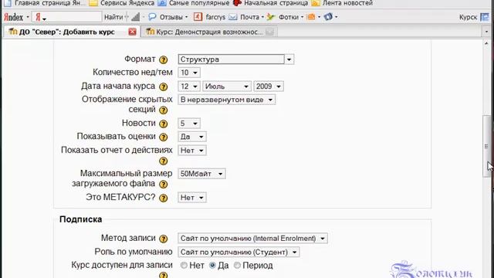This screenshot has height=278, width=494.
Task: Open help icon beside Метод записи
Action: 163,239
